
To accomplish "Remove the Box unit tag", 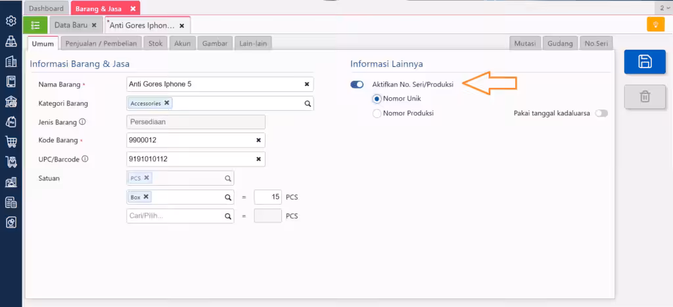I will click(x=146, y=197).
